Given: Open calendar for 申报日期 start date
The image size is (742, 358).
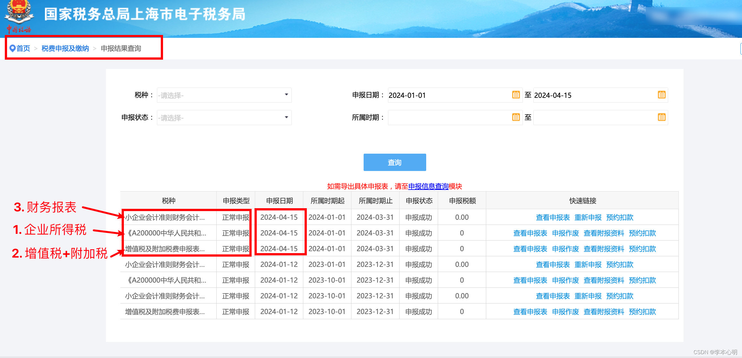Looking at the screenshot, I should [516, 95].
